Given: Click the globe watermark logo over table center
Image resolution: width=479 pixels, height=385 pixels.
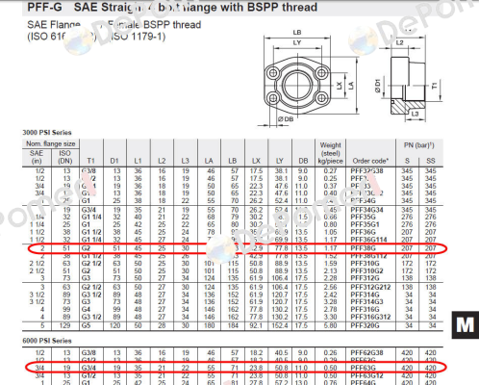Looking at the screenshot, I should [x=220, y=249].
